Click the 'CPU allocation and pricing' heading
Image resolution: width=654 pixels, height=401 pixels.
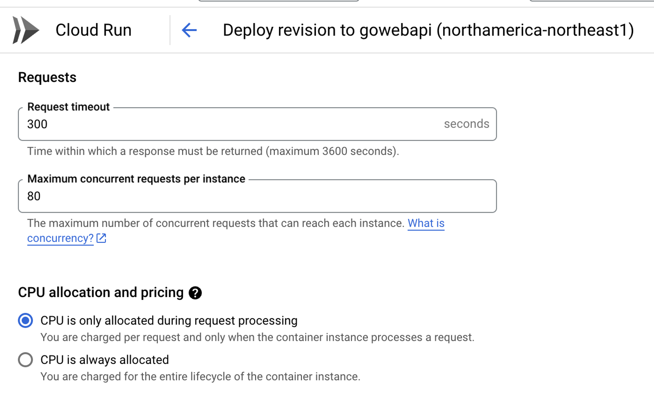pyautogui.click(x=101, y=292)
